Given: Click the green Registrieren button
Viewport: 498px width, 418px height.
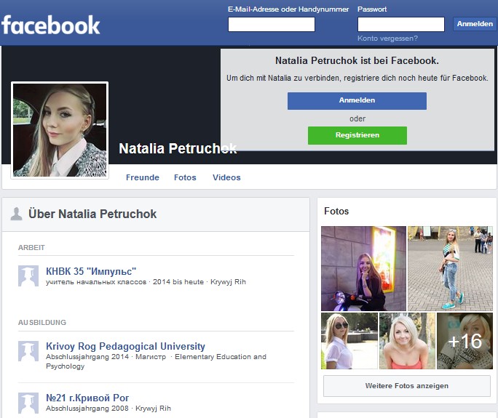Looking at the screenshot, I should point(357,135).
